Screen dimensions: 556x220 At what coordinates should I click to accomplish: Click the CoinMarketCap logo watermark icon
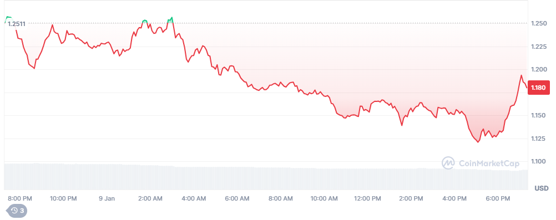(448, 163)
